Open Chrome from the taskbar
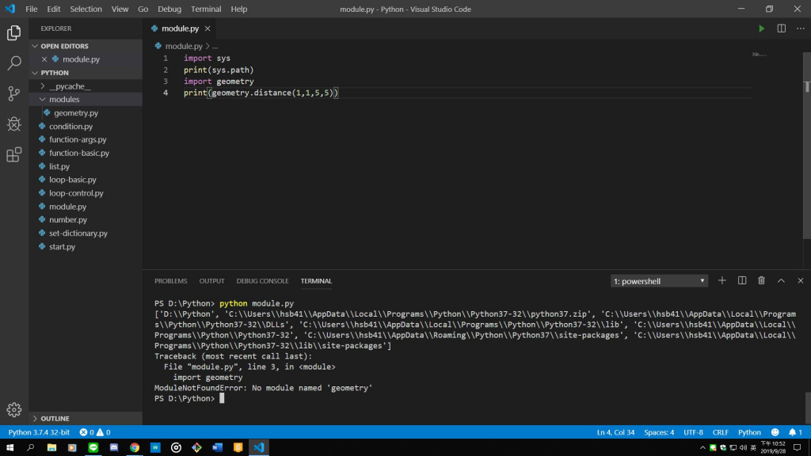 coord(135,447)
